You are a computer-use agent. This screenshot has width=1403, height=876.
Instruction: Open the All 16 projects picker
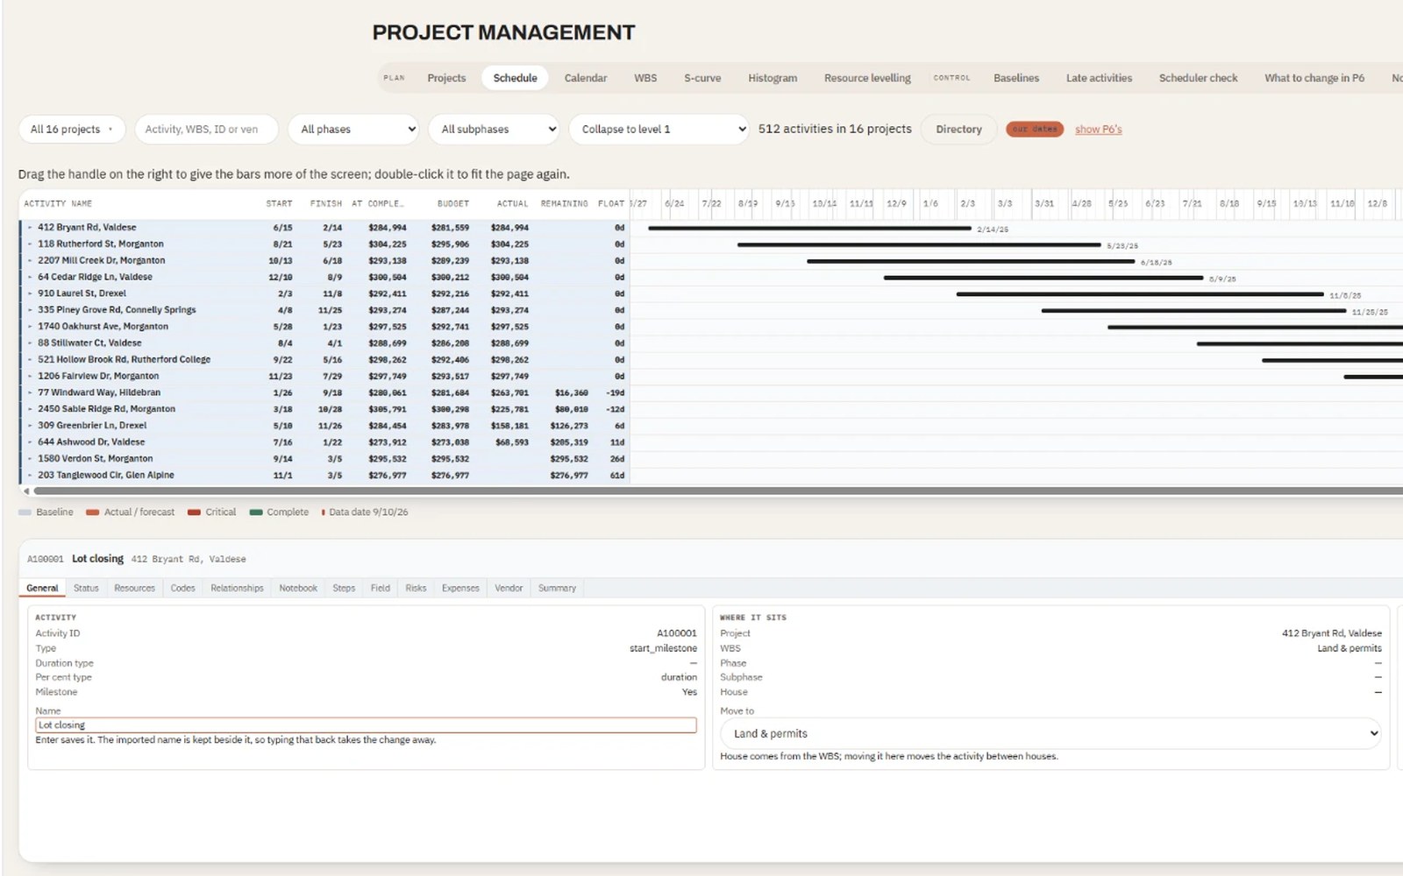(72, 129)
